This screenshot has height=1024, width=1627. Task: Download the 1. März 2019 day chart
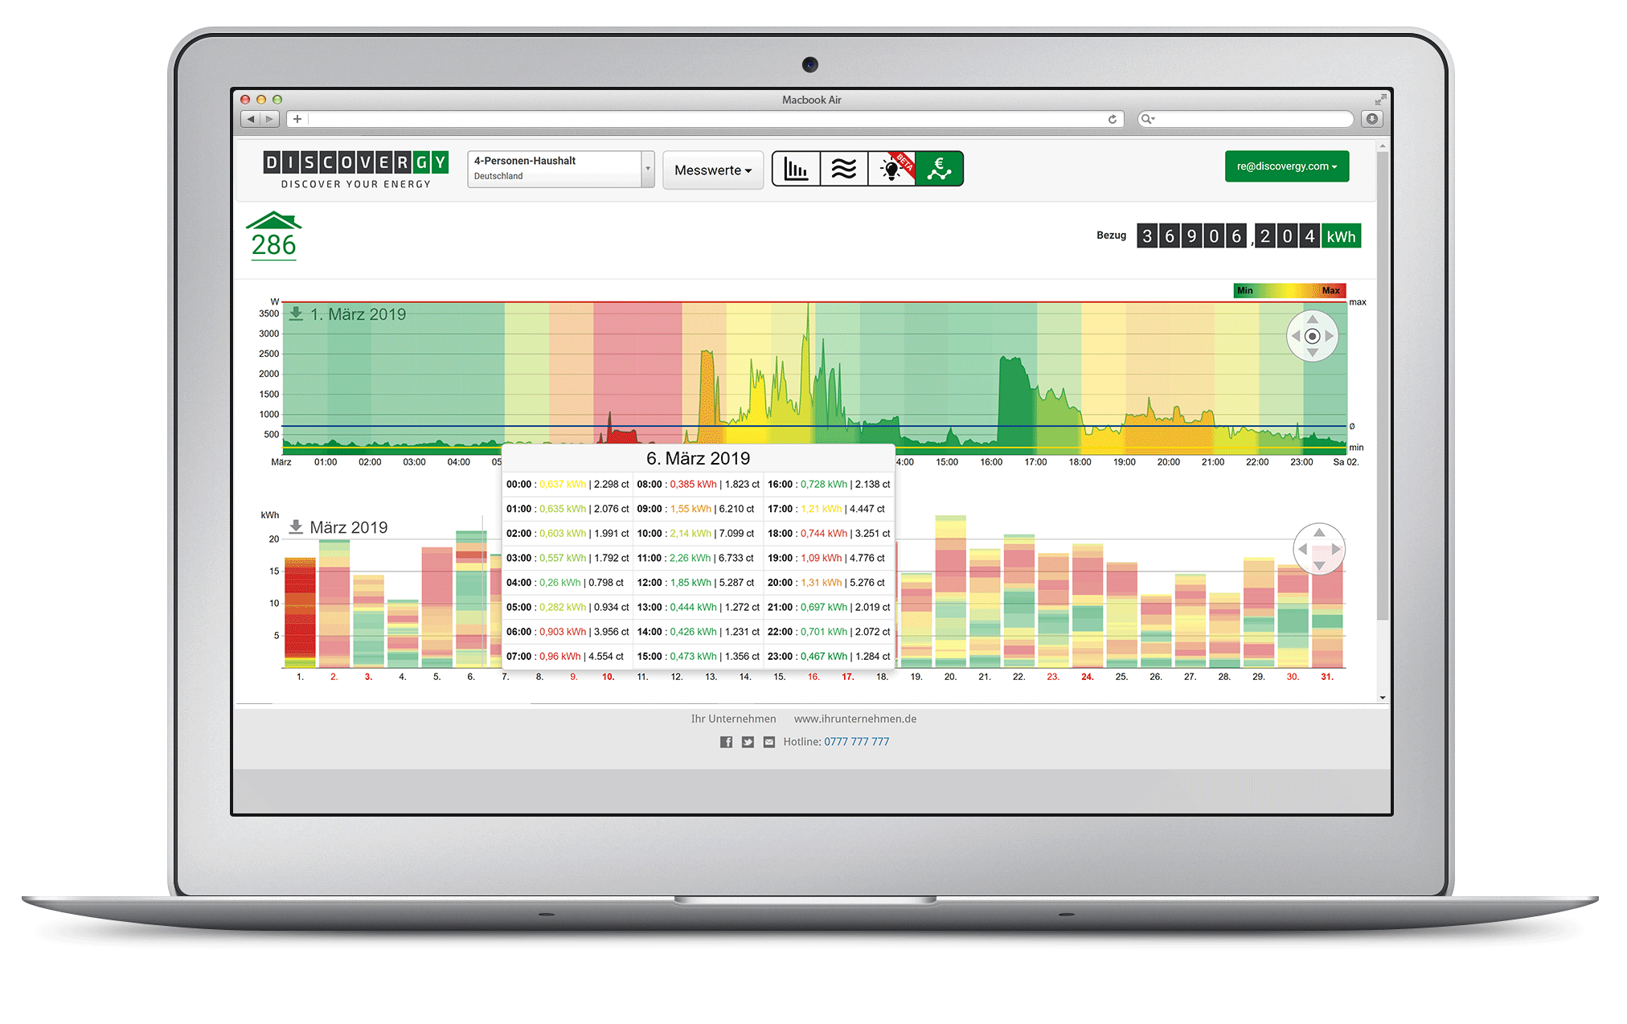tap(297, 314)
